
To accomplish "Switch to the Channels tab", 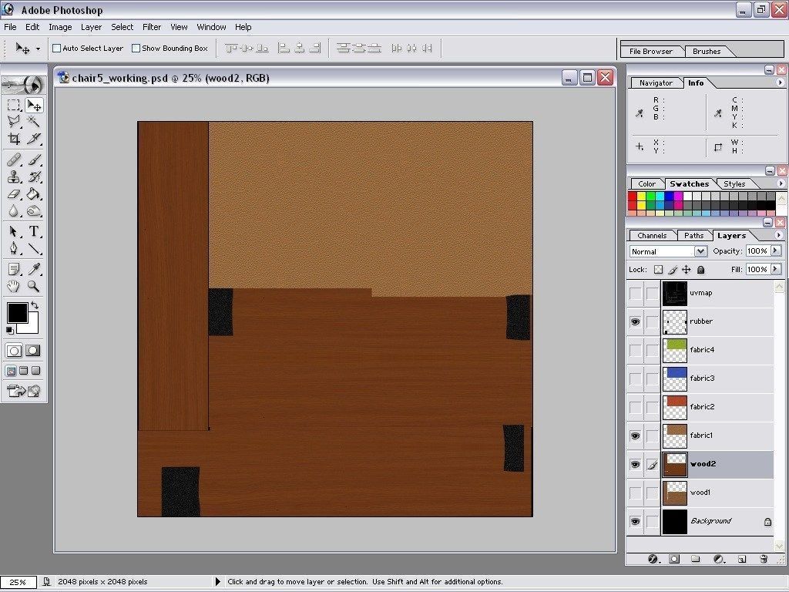I will [x=652, y=236].
